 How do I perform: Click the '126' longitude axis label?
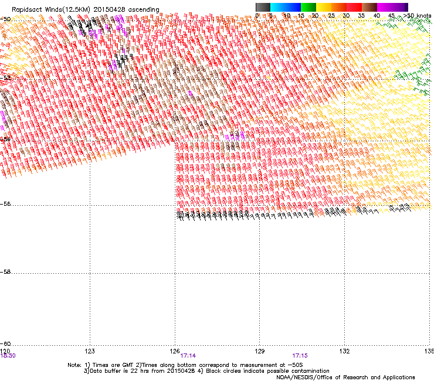pyautogui.click(x=175, y=351)
